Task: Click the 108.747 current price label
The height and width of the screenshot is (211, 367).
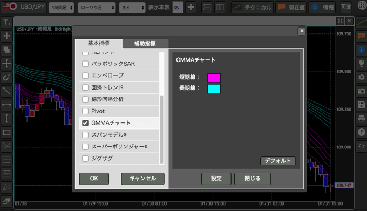Action: coord(344,186)
